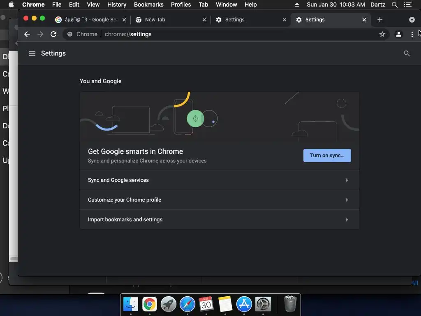Open the Chrome application menu
The width and height of the screenshot is (421, 316).
[33, 5]
